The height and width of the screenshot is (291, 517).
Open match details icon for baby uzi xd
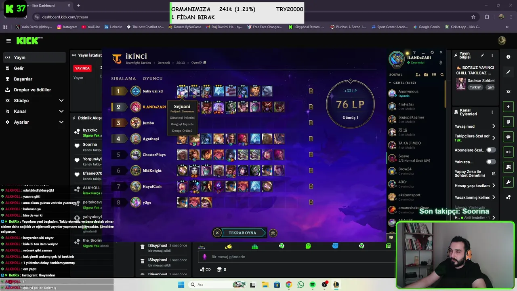pos(311,91)
